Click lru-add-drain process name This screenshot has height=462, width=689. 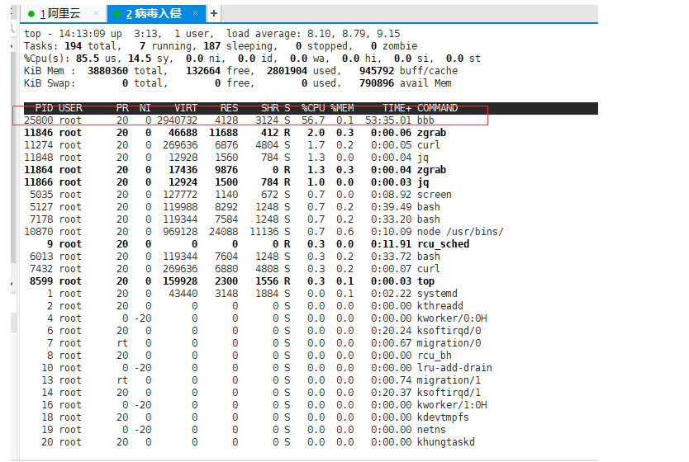coord(454,368)
